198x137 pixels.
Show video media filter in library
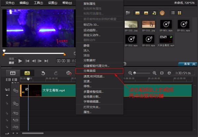click(137, 13)
